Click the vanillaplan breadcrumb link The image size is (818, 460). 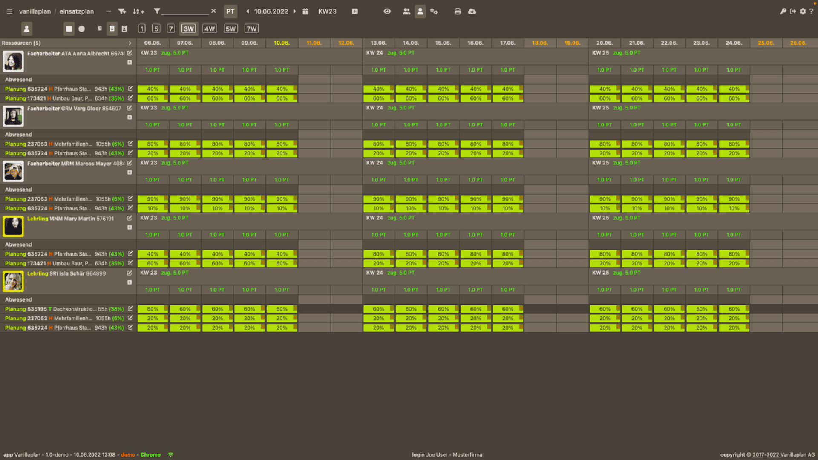[x=35, y=11]
